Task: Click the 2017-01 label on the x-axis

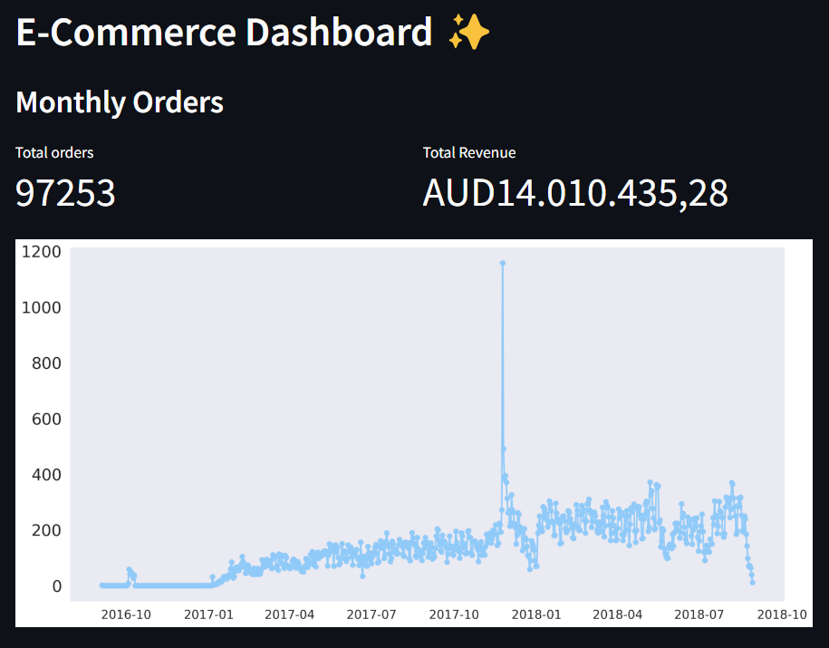Action: coord(207,614)
